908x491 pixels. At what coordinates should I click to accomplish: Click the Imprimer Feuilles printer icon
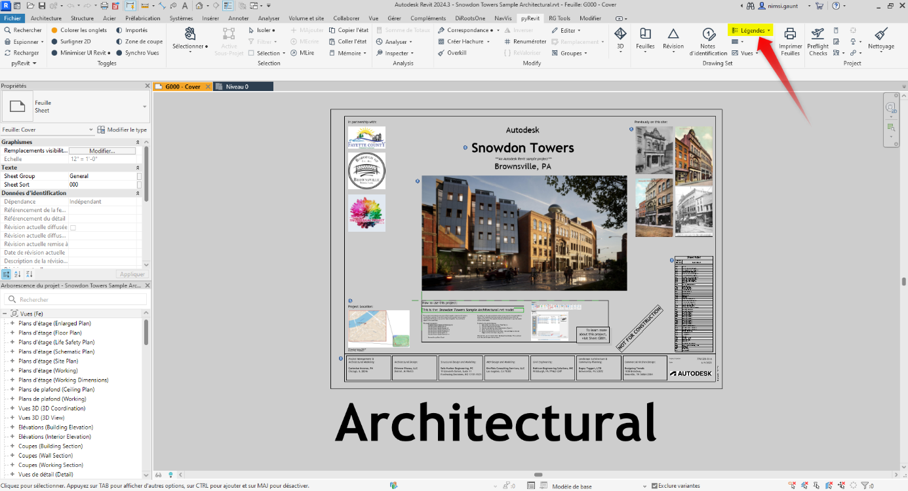pos(790,34)
